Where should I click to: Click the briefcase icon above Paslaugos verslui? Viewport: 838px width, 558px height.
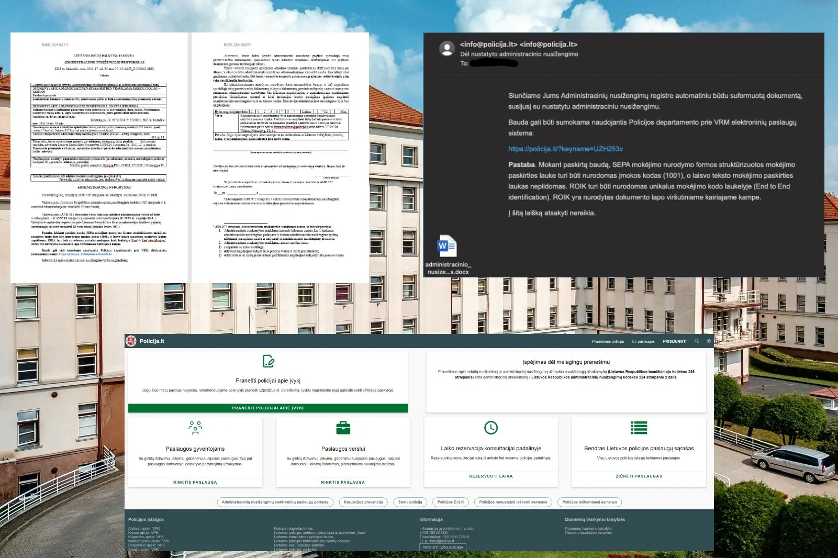coord(343,428)
